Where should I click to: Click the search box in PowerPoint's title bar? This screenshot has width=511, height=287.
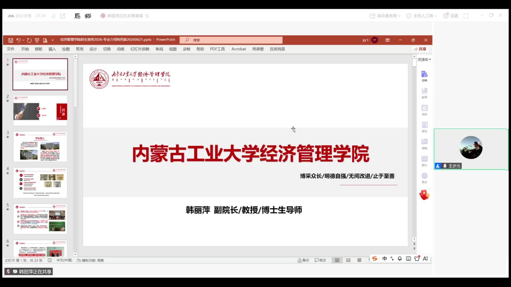(x=231, y=40)
